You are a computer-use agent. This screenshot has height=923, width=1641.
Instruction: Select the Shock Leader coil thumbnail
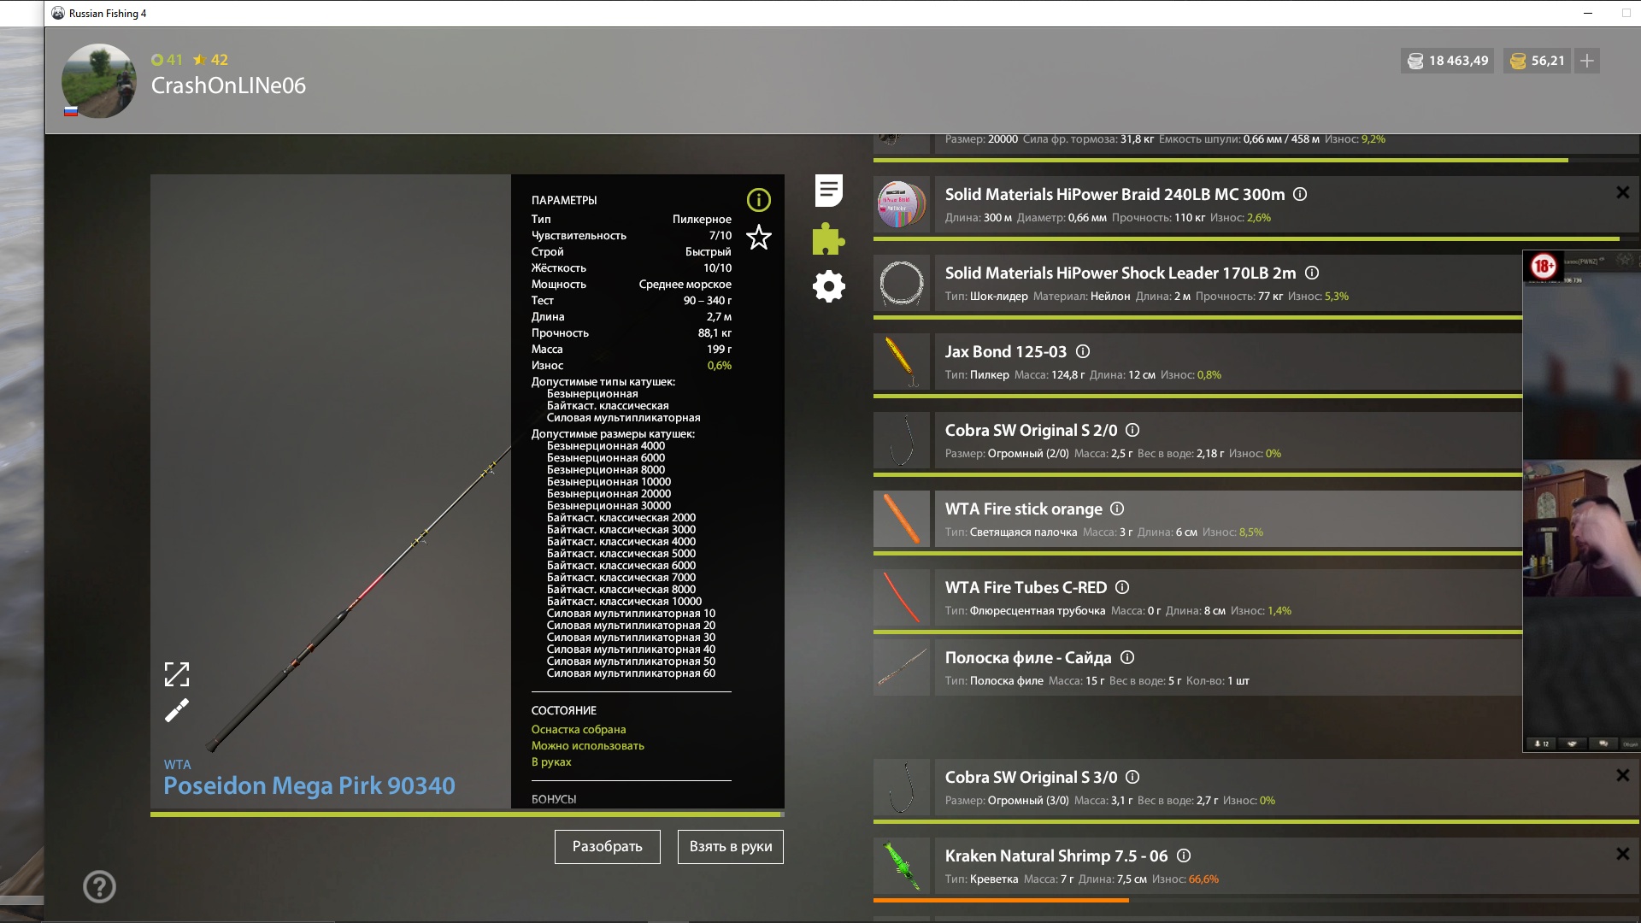pos(902,284)
